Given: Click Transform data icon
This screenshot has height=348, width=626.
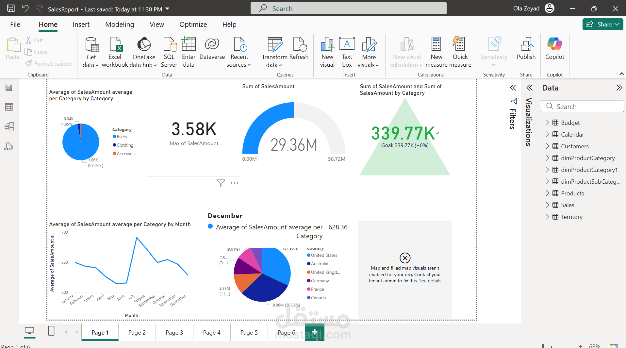Looking at the screenshot, I should [275, 45].
